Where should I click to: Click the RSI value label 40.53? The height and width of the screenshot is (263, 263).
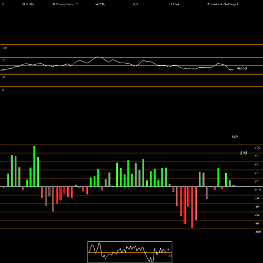pos(242,68)
